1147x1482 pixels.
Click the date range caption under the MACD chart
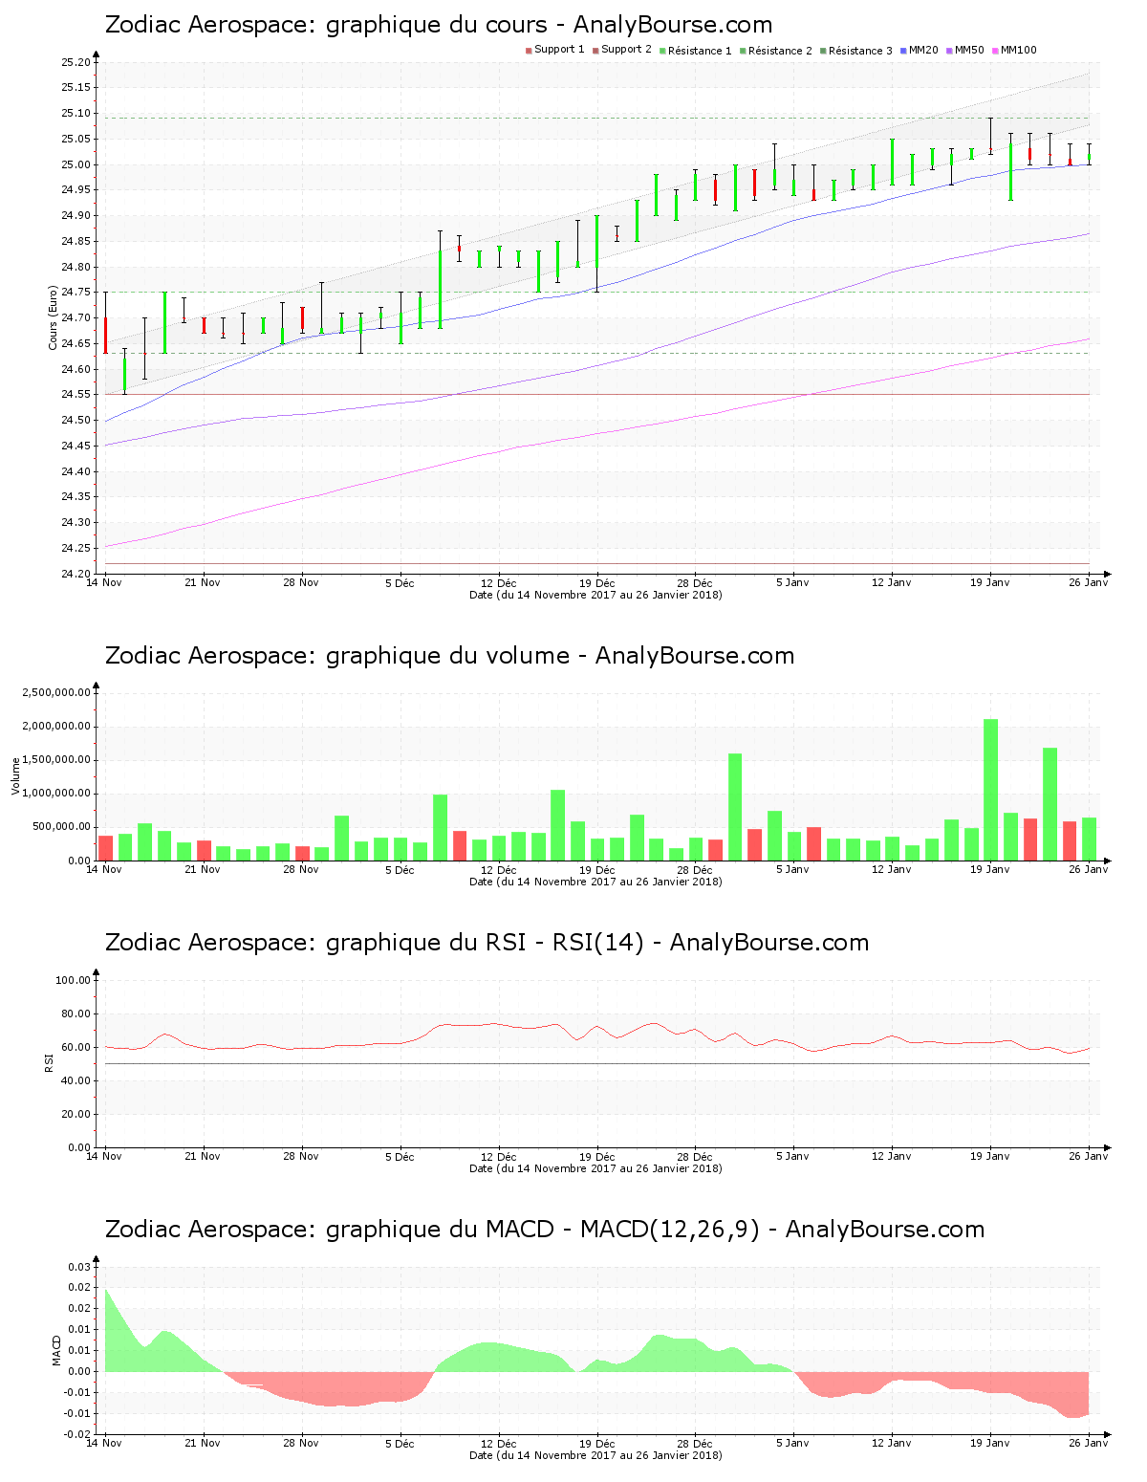point(595,1455)
